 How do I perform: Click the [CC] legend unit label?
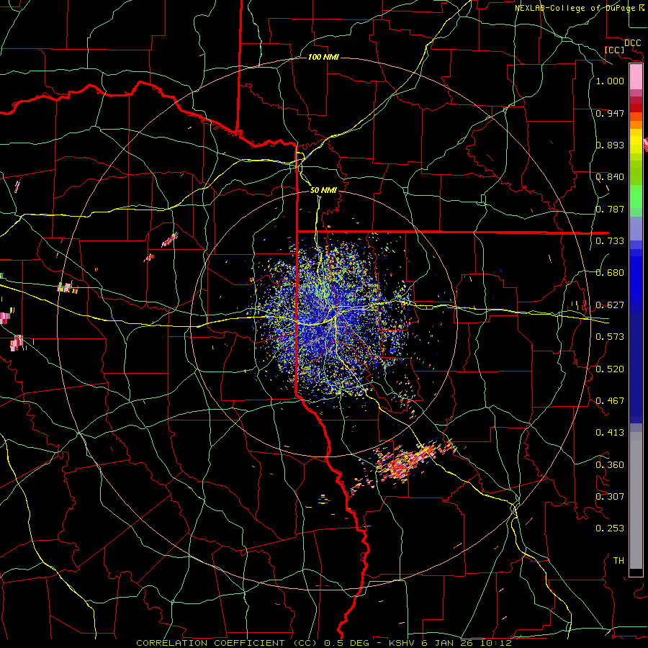(614, 50)
